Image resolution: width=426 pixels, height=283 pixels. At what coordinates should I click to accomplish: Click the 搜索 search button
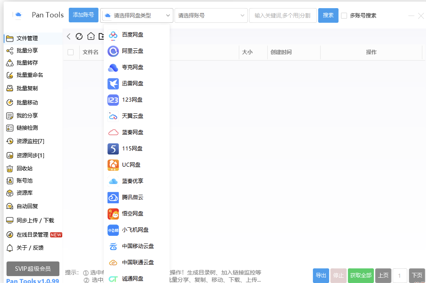click(328, 14)
